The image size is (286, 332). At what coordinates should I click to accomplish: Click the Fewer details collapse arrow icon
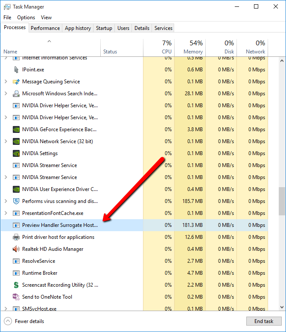[8, 321]
